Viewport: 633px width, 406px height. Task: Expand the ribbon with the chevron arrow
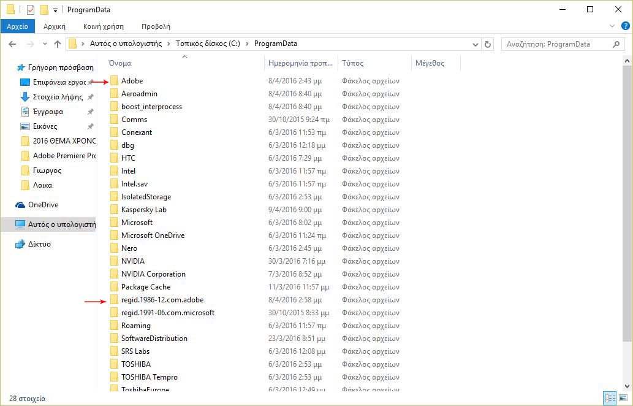coord(612,26)
